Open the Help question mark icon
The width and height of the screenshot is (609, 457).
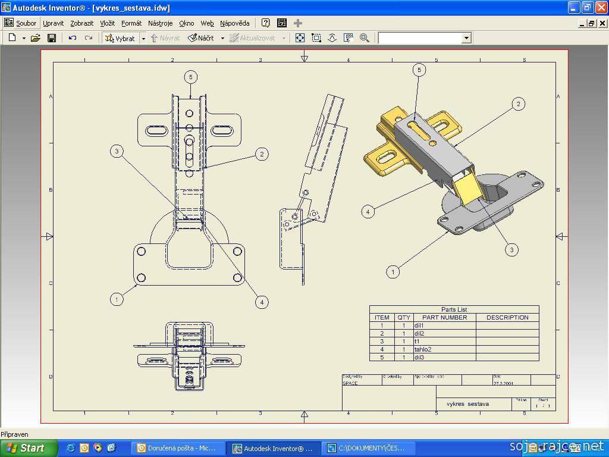tap(265, 23)
